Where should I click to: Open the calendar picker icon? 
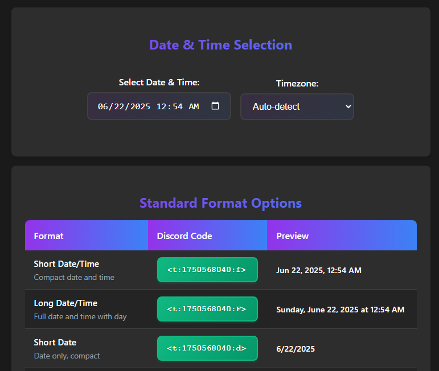click(x=215, y=106)
